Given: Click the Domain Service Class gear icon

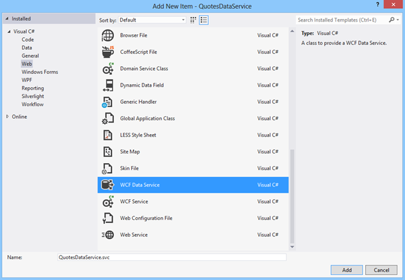Looking at the screenshot, I should [108, 69].
